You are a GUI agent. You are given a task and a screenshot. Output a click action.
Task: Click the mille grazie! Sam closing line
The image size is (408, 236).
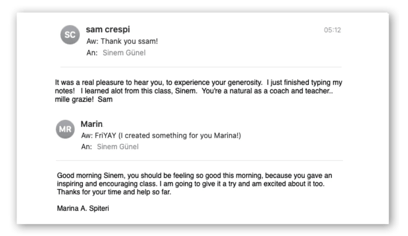pos(83,99)
